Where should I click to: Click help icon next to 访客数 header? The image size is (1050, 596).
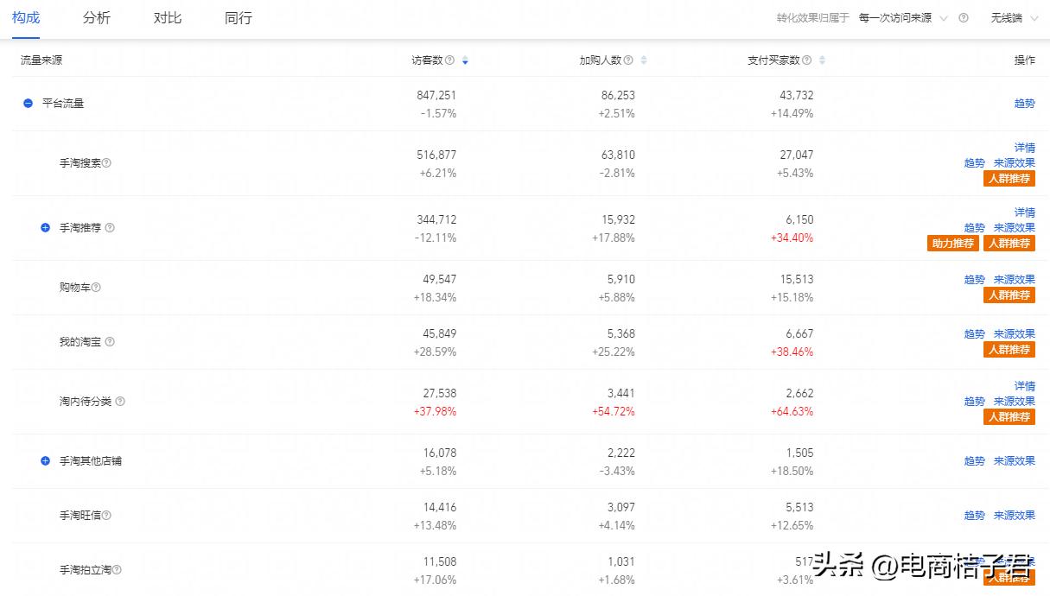[x=449, y=60]
